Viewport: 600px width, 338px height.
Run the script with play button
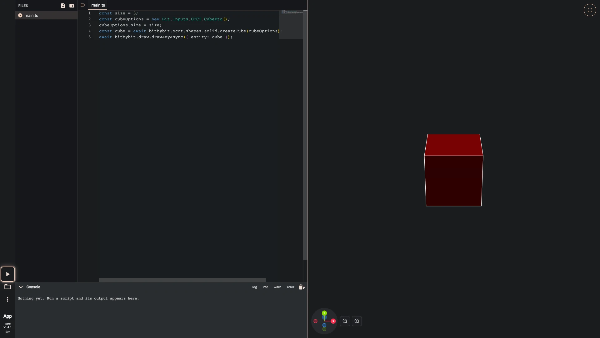click(8, 274)
